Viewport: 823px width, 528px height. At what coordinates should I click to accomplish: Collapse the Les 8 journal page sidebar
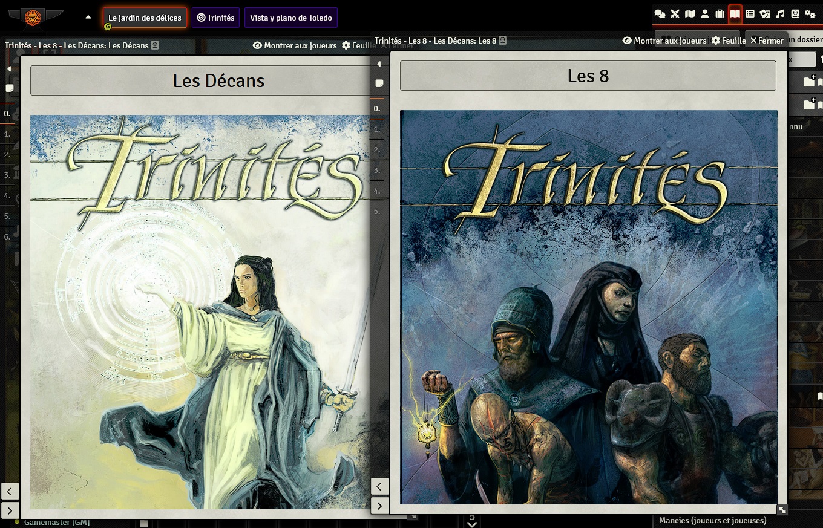tap(379, 64)
